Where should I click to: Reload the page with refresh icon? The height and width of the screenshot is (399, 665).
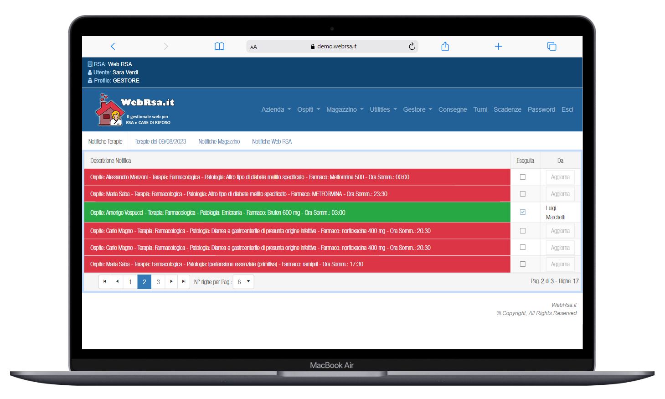pos(412,47)
